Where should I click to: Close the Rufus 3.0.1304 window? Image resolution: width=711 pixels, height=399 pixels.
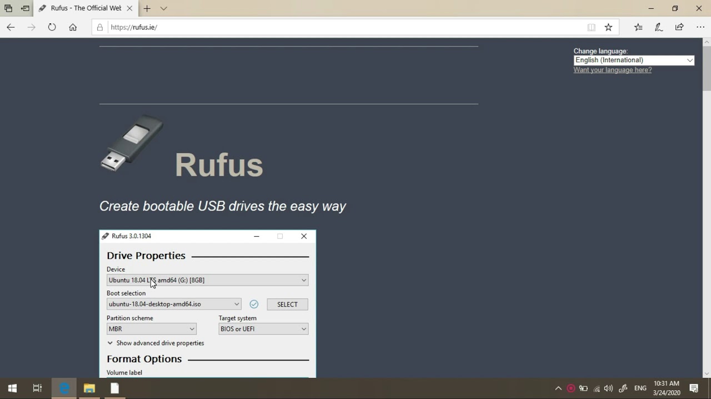pyautogui.click(x=304, y=236)
